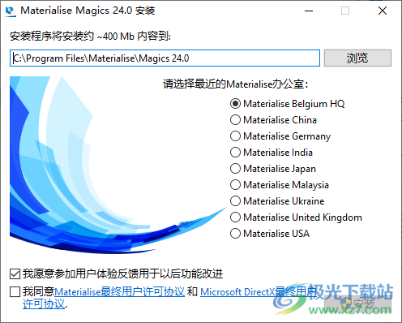Image resolution: width=402 pixels, height=323 pixels.
Task: Uncheck the user experience feedback checkbox
Action: click(x=15, y=273)
